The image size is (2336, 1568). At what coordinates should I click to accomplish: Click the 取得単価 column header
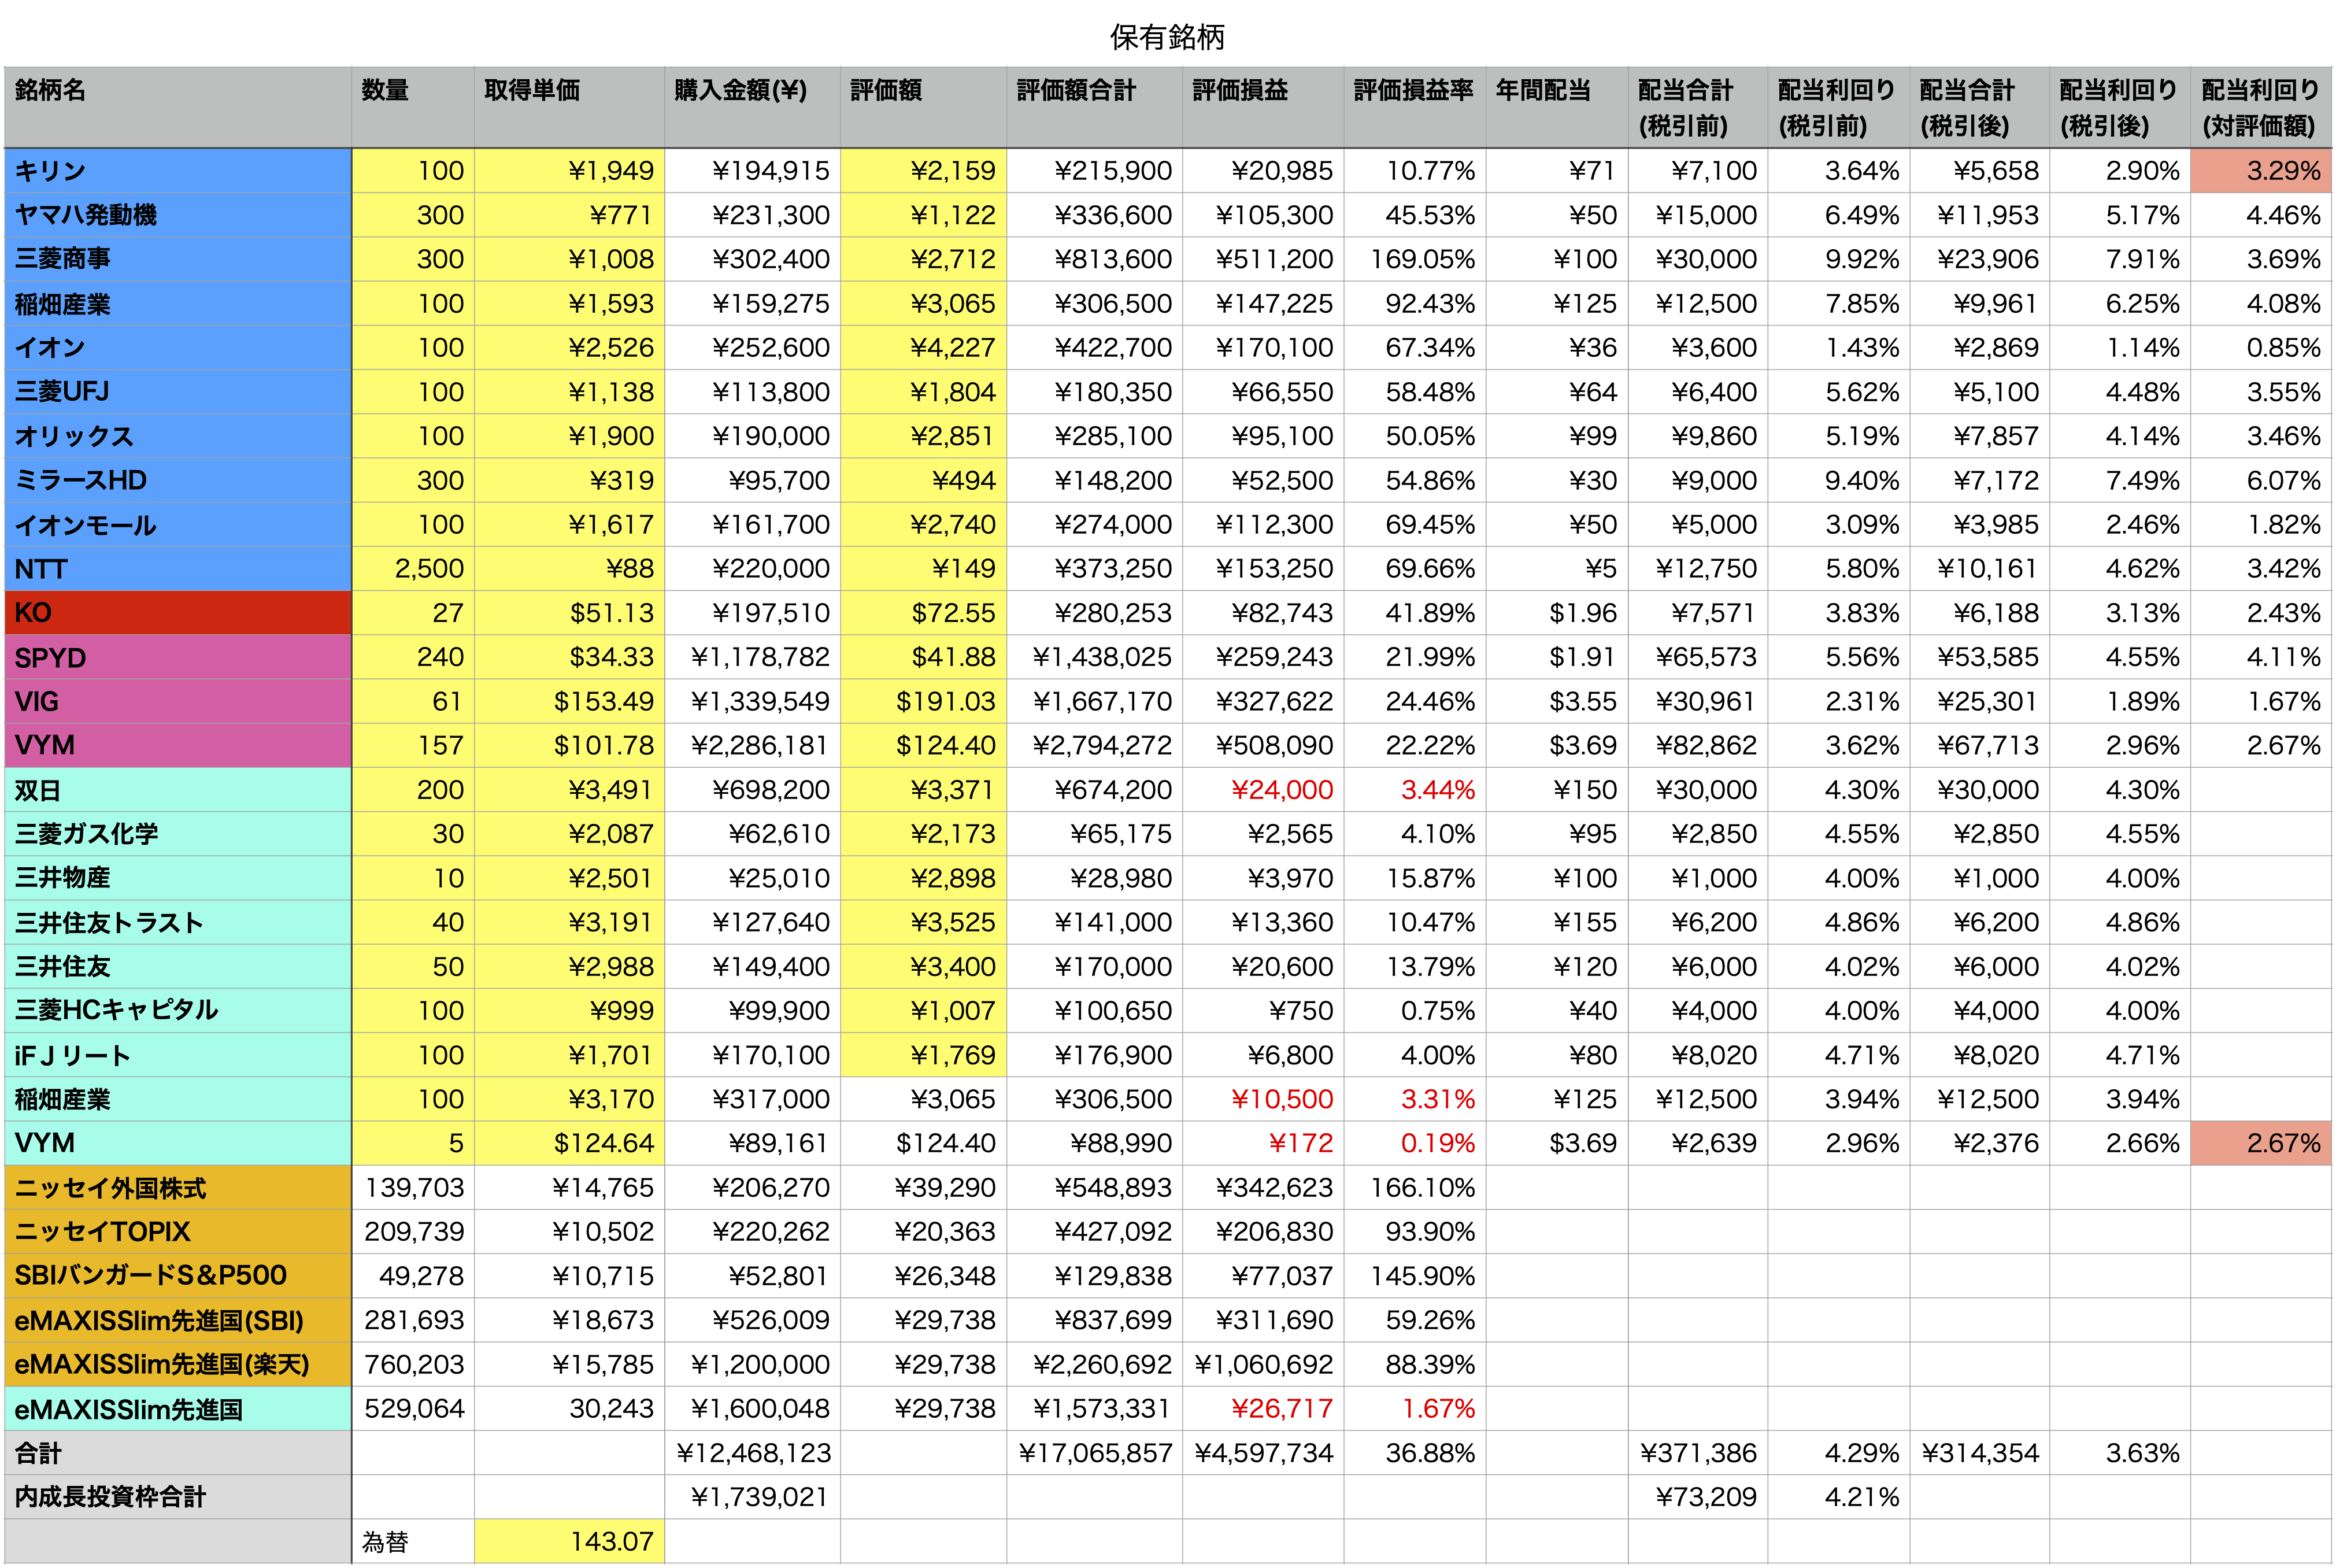pyautogui.click(x=569, y=108)
